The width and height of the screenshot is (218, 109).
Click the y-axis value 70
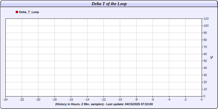[x=205, y=47]
